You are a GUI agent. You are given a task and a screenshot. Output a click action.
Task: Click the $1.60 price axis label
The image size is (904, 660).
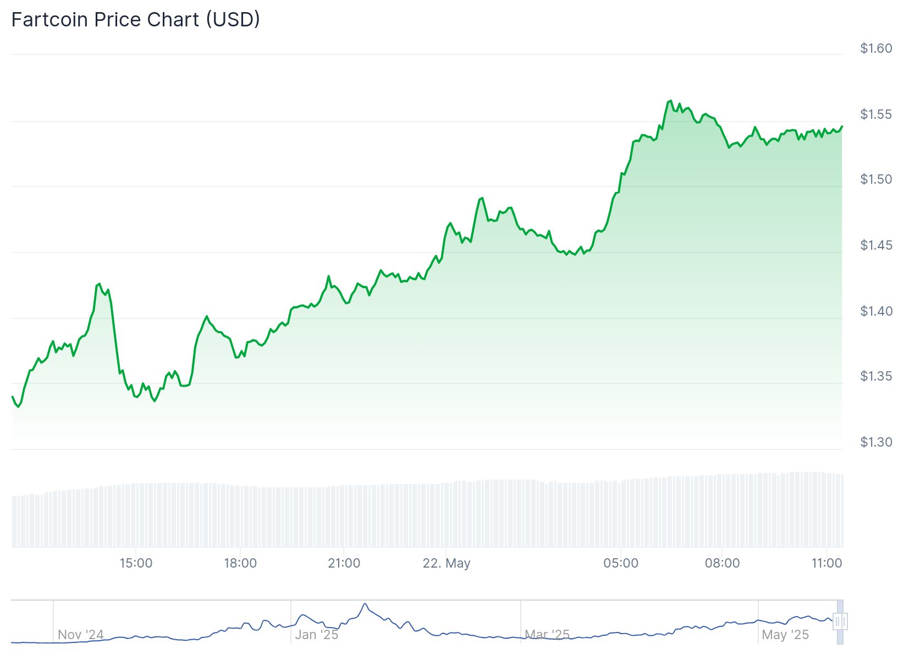pyautogui.click(x=876, y=48)
